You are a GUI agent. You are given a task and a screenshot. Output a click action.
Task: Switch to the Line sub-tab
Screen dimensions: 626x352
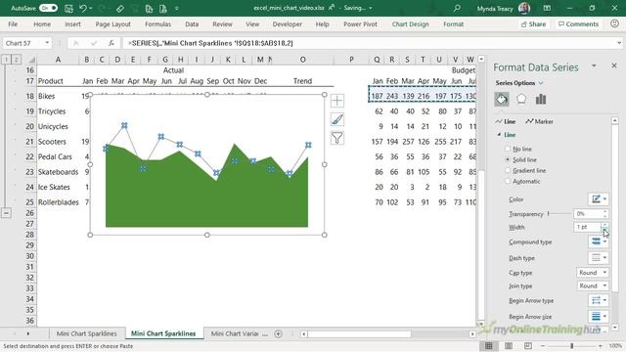click(506, 121)
